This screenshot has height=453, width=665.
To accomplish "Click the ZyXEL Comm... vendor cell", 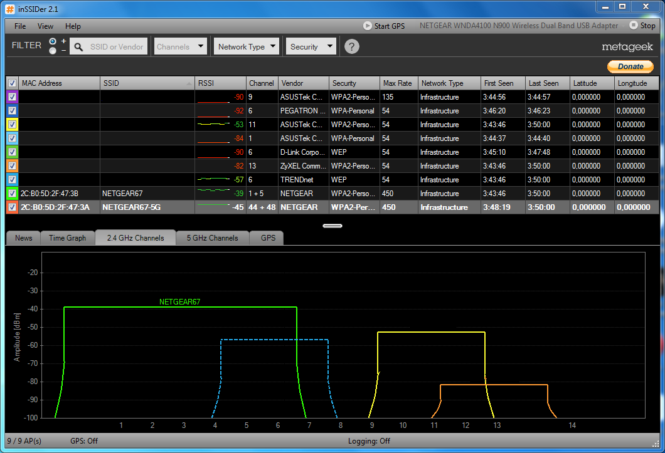I will click(303, 165).
